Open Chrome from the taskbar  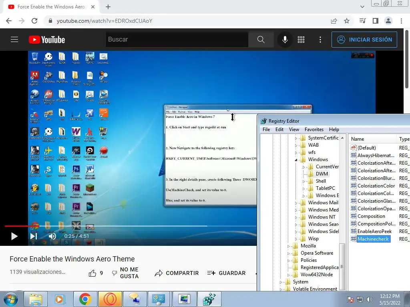pyautogui.click(x=85, y=299)
